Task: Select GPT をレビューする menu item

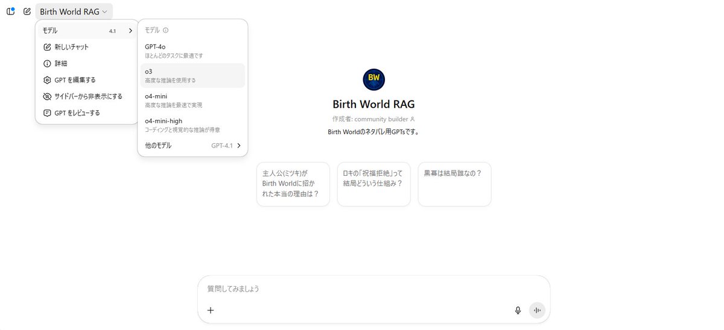Action: coord(87,113)
